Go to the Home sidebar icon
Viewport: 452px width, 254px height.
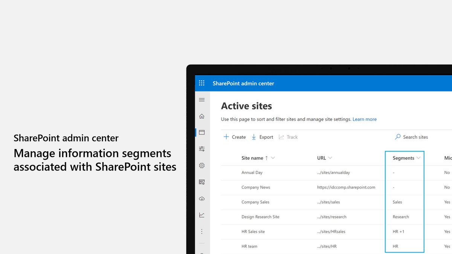tap(202, 116)
